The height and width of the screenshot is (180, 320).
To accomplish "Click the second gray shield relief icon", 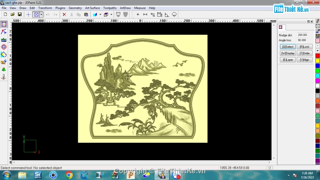I will coord(126,14).
